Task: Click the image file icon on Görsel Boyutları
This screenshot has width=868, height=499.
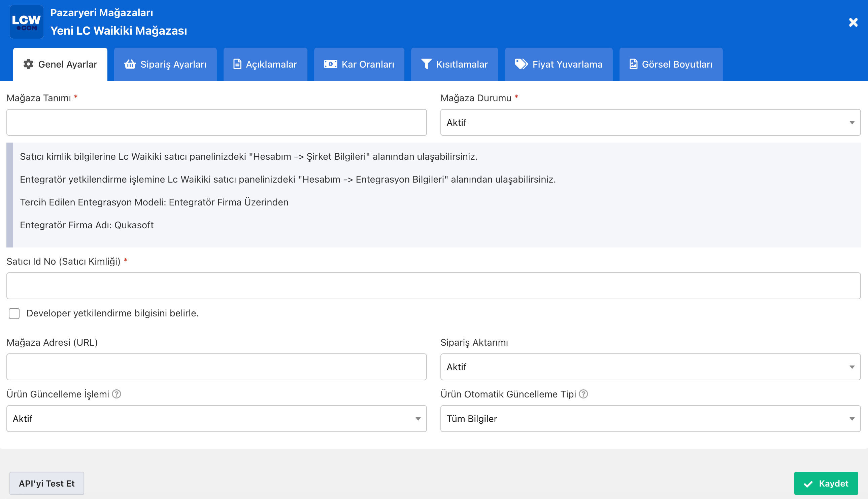Action: point(633,64)
